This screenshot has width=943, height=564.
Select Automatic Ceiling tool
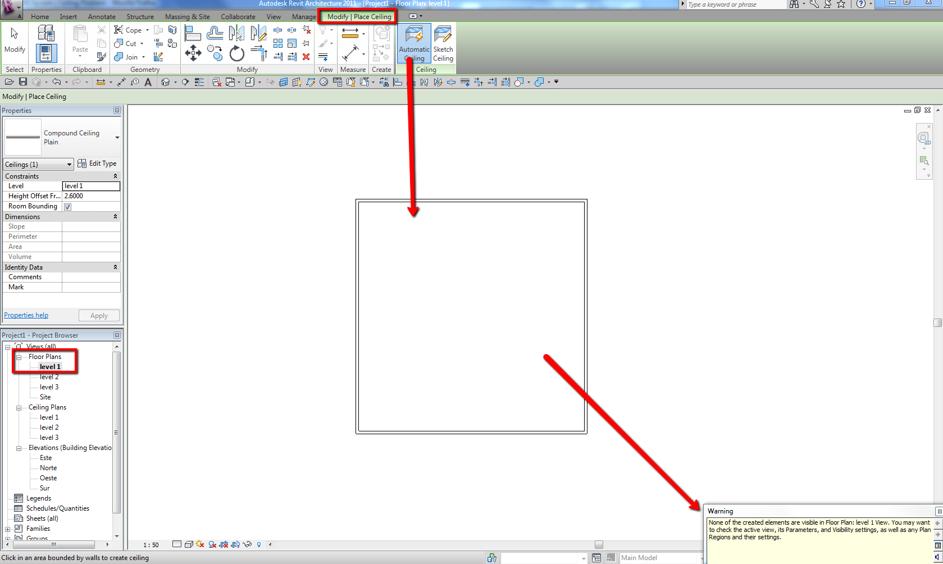414,44
